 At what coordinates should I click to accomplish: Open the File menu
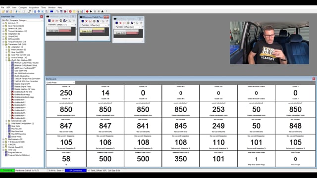click(x=2, y=7)
